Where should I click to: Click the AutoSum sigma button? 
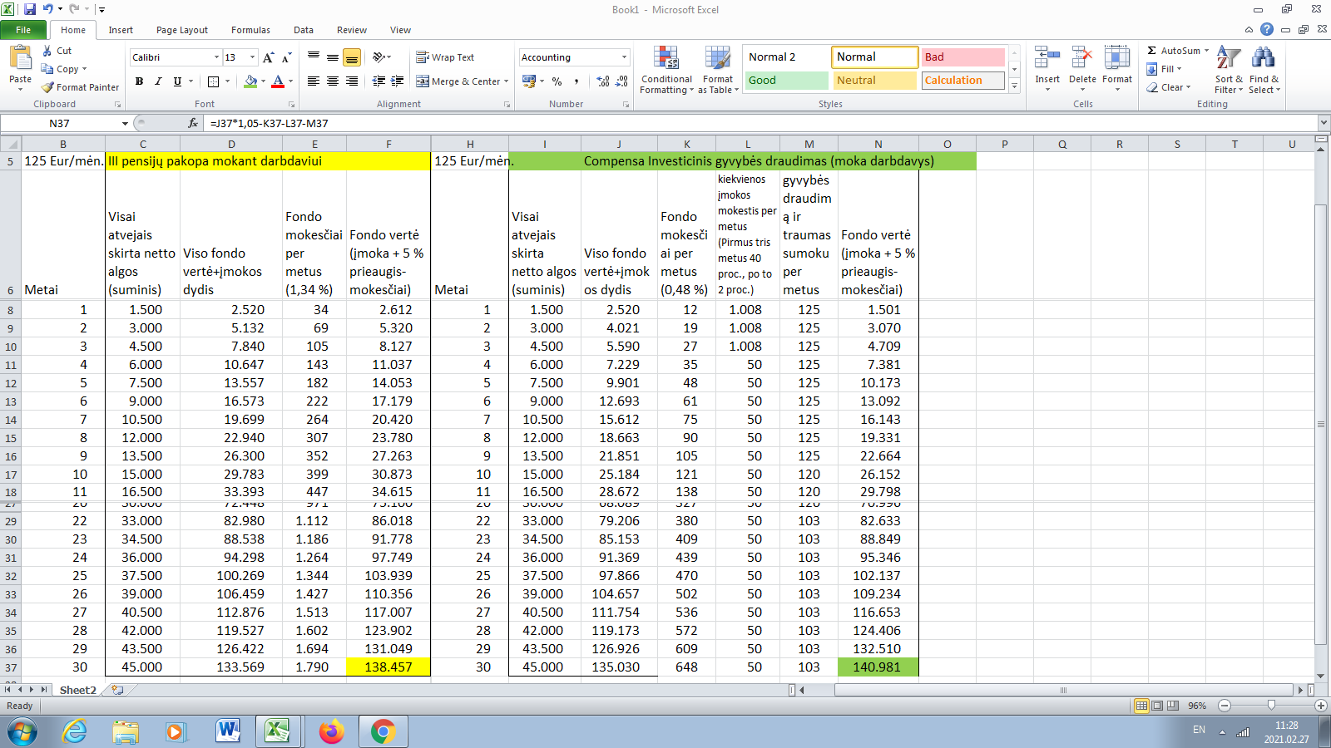1174,51
